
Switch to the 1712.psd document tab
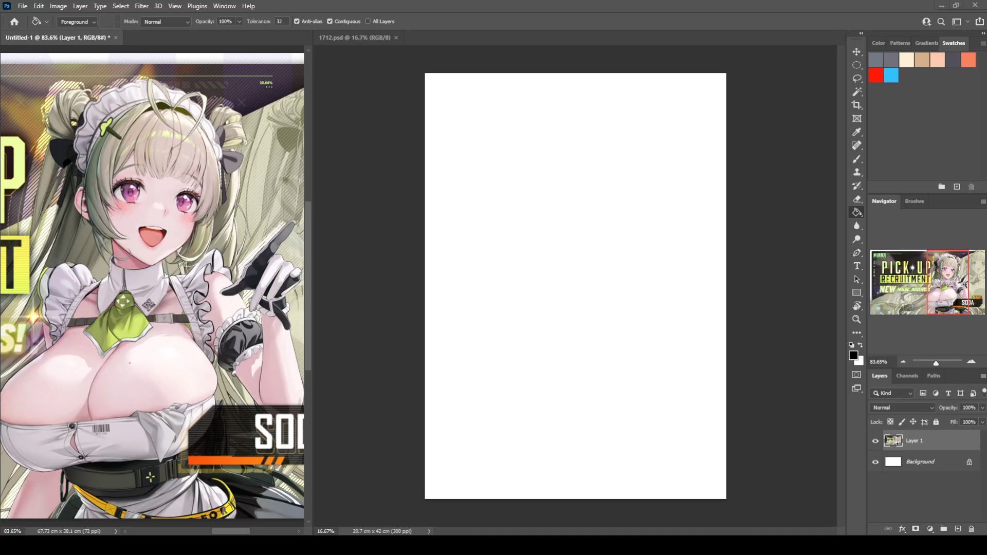[354, 38]
